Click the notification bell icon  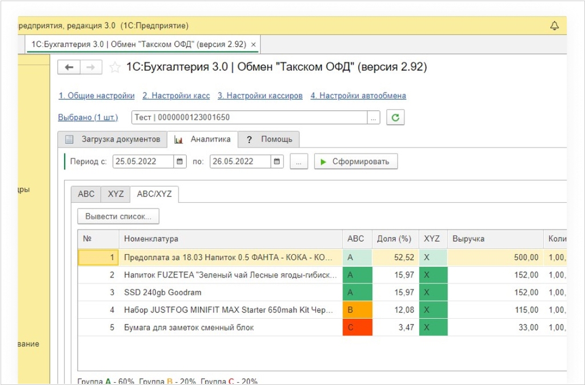point(554,26)
